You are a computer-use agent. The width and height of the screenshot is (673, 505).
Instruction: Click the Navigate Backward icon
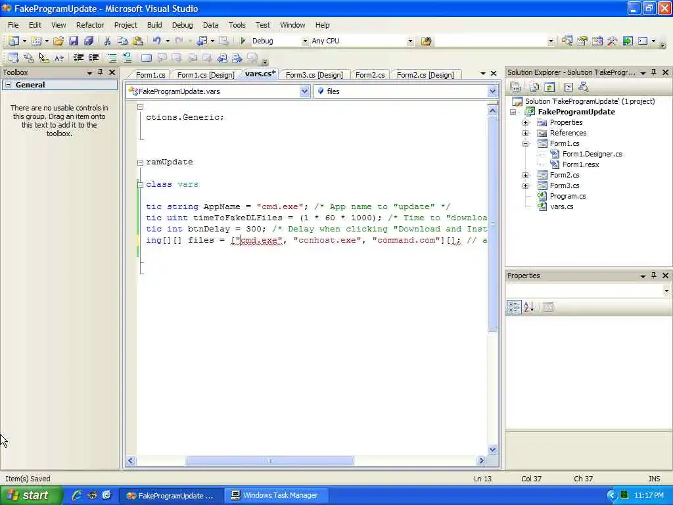(202, 41)
